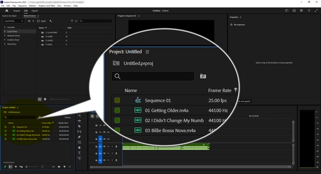Open the Media Browser panel menu

[38, 16]
